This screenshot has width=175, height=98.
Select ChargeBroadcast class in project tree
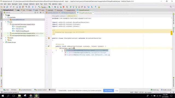click(21, 26)
